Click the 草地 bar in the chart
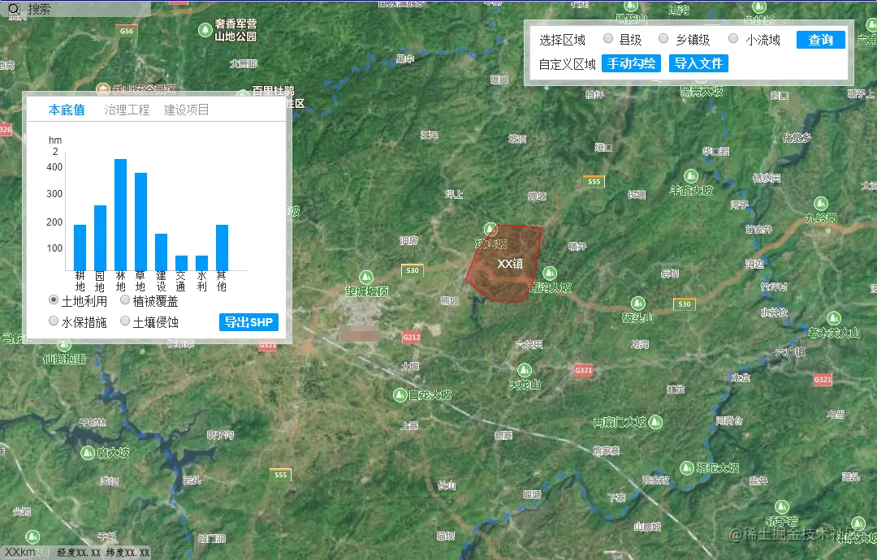877x560 pixels. point(141,222)
